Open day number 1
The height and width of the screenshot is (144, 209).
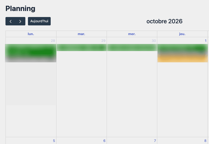tap(206, 41)
